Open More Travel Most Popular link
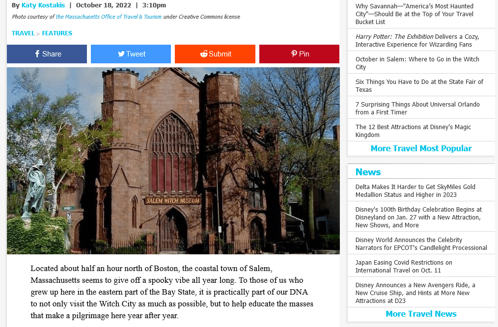 [x=421, y=148]
